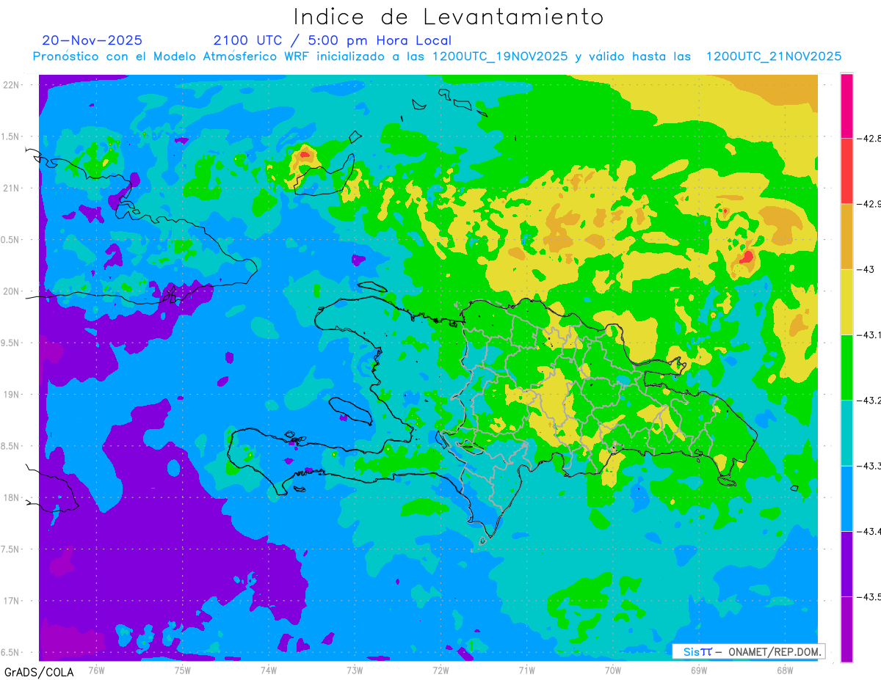Click the magenta swatch atop the color legend
The height and width of the screenshot is (680, 881).
pyautogui.click(x=846, y=106)
